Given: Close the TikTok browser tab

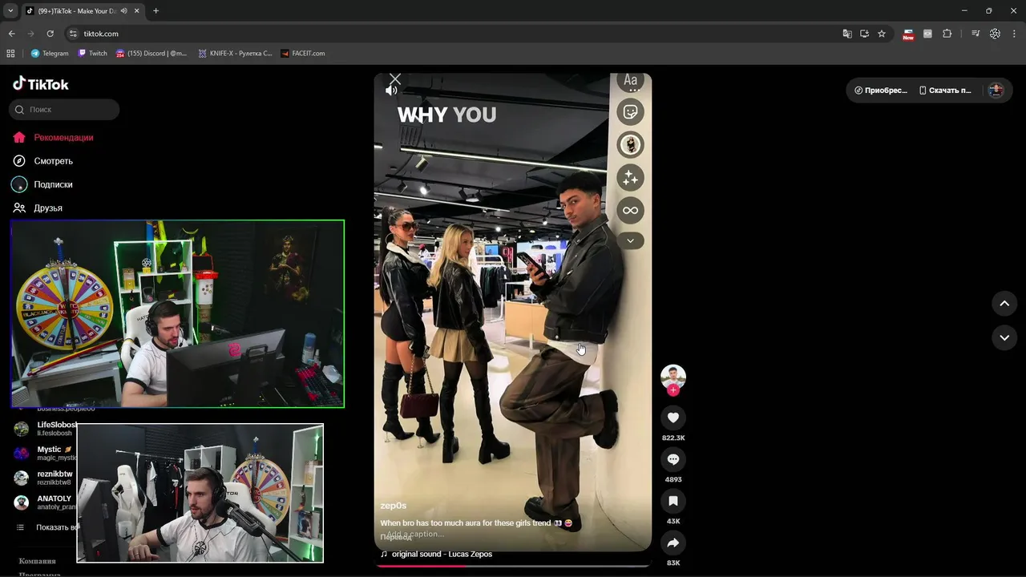Looking at the screenshot, I should tap(137, 10).
